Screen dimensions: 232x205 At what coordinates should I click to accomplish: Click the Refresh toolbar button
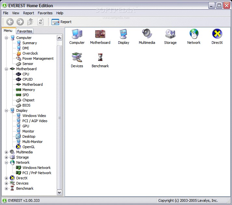click(x=40, y=22)
